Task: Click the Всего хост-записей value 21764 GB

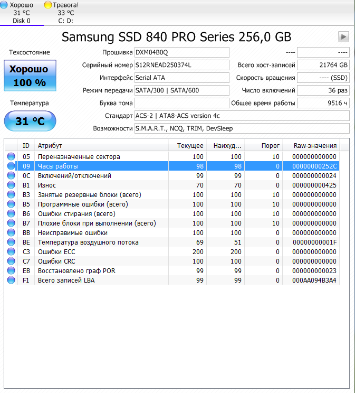Action: point(323,65)
